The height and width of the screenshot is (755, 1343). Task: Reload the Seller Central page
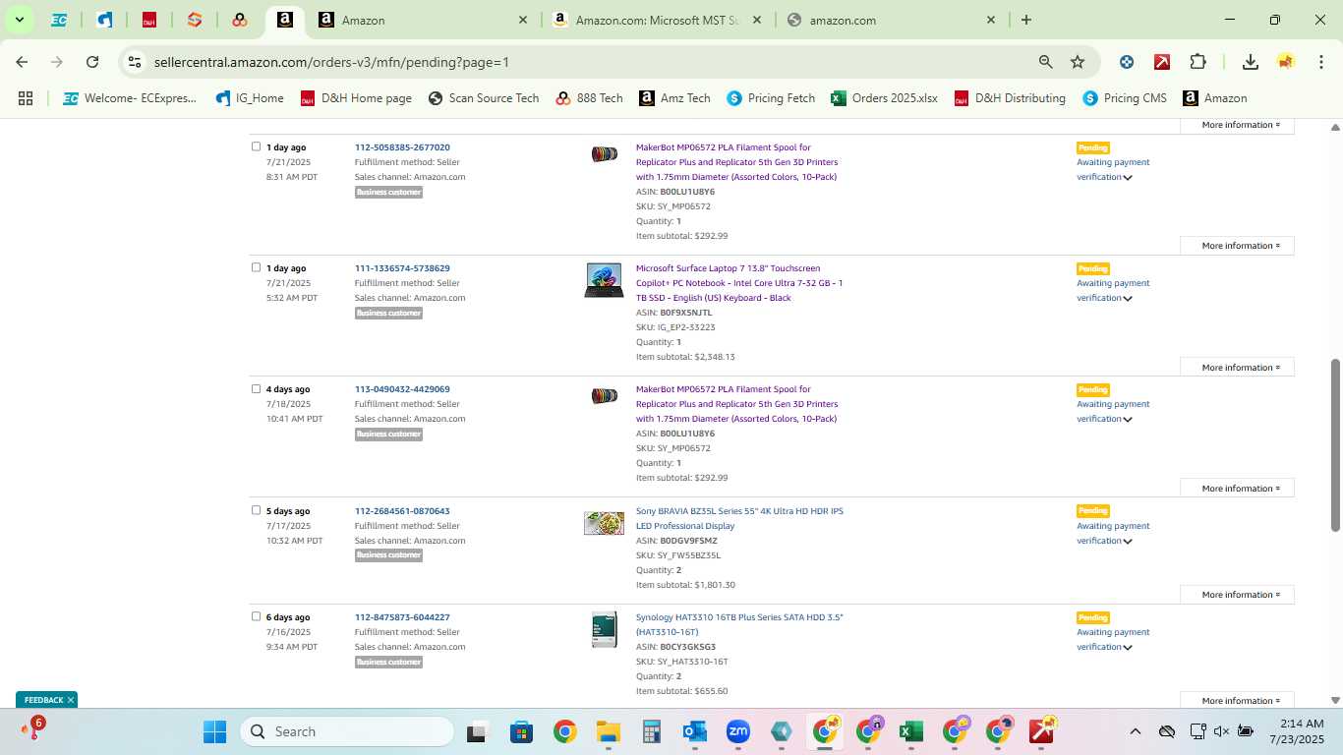[92, 62]
